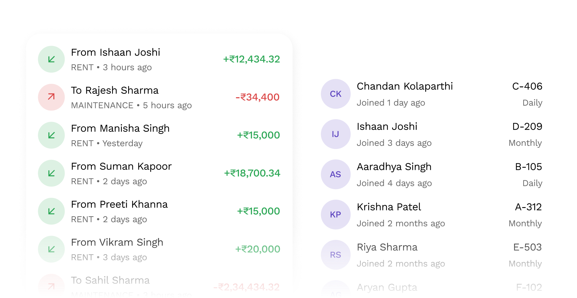Click the incoming arrow icon for Preeti Khanna
This screenshot has height=298, width=577.
(x=51, y=211)
